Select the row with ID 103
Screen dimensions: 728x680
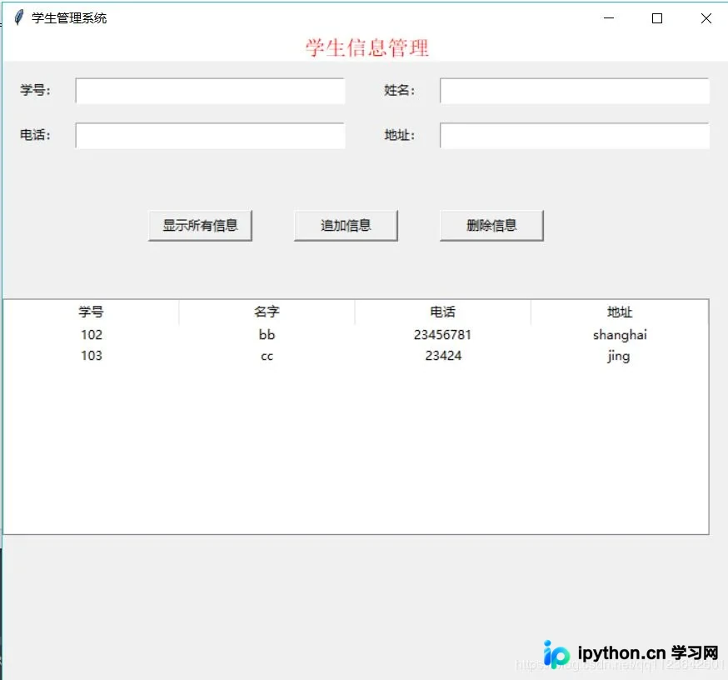pos(356,356)
